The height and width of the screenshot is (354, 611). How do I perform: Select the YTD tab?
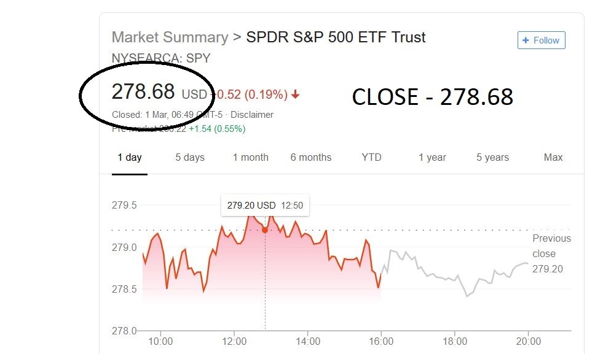tap(371, 158)
